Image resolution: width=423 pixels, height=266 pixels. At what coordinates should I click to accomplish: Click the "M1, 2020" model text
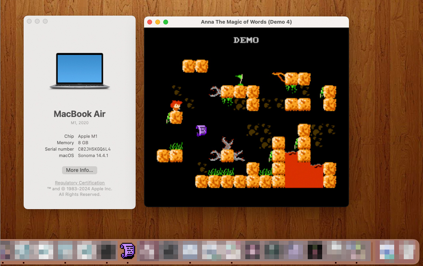pos(80,123)
